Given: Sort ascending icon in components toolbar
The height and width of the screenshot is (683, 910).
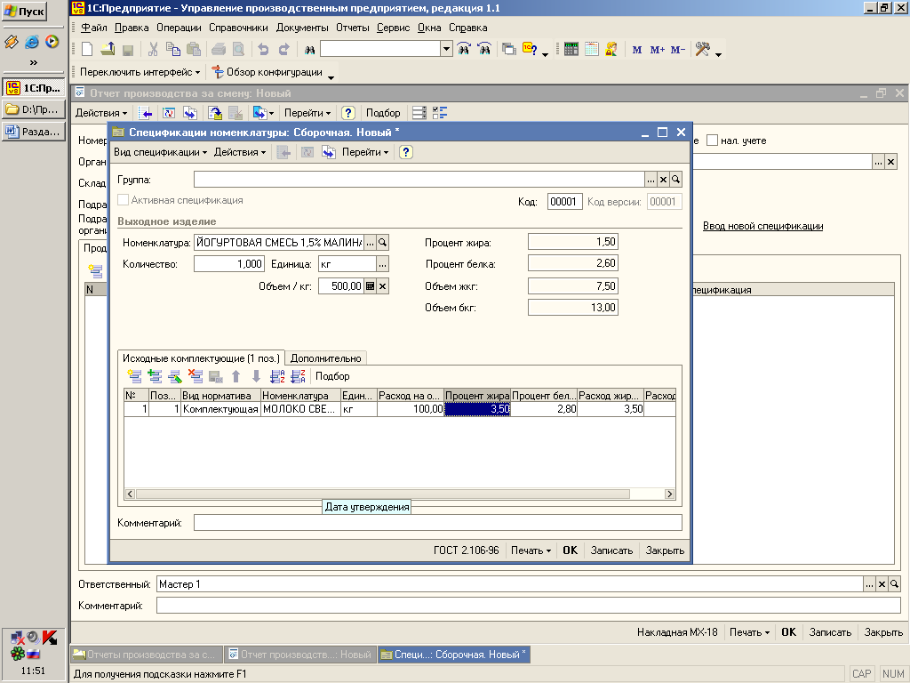Looking at the screenshot, I should [x=277, y=376].
